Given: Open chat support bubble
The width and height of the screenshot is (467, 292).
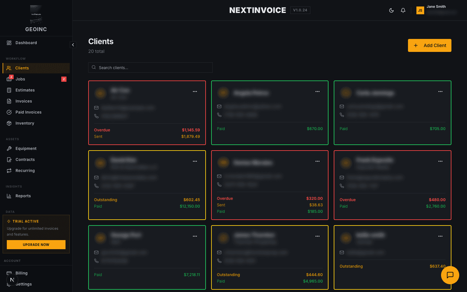Looking at the screenshot, I should pos(450,275).
